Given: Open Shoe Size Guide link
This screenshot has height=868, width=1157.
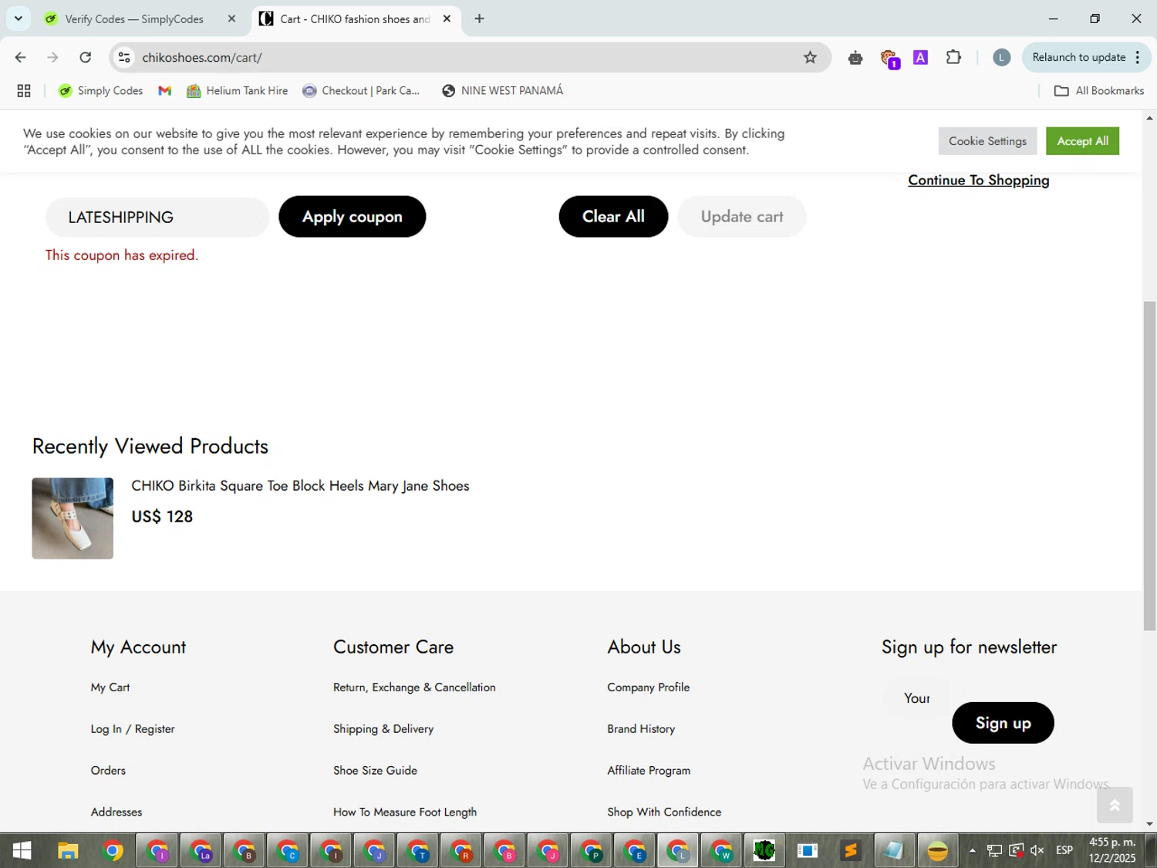Looking at the screenshot, I should point(375,771).
